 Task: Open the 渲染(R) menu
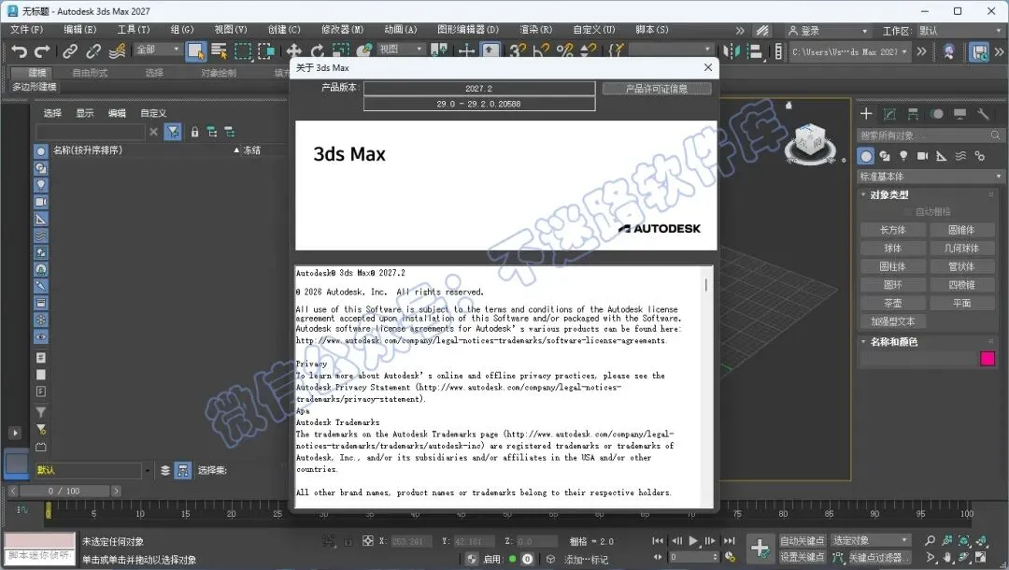click(535, 30)
